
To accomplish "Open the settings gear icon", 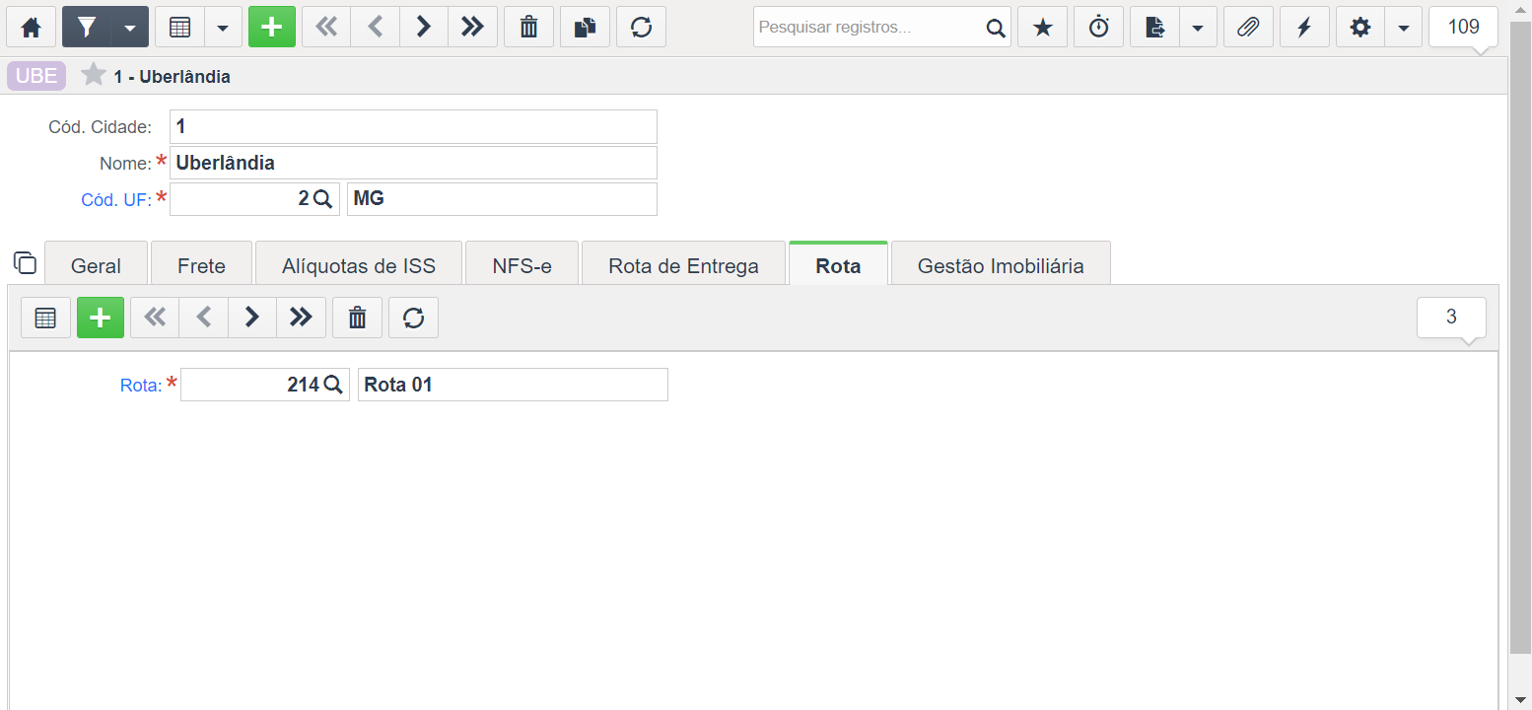I will click(1360, 27).
